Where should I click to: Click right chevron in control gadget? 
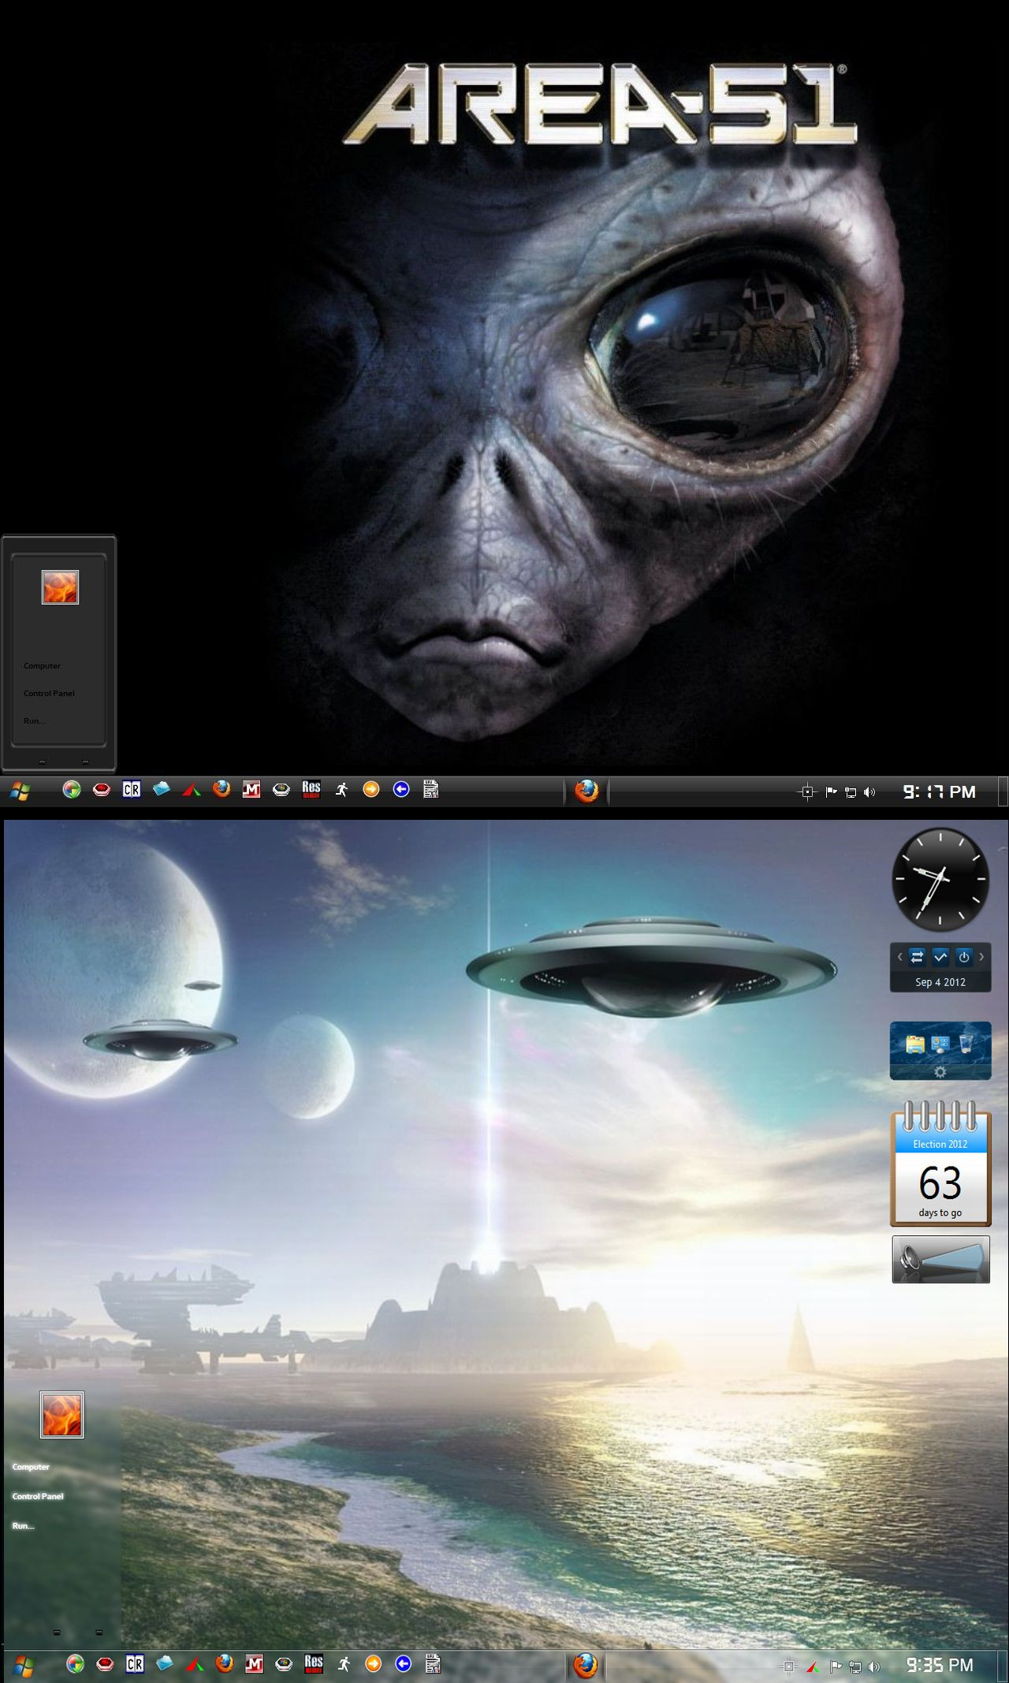(x=981, y=957)
